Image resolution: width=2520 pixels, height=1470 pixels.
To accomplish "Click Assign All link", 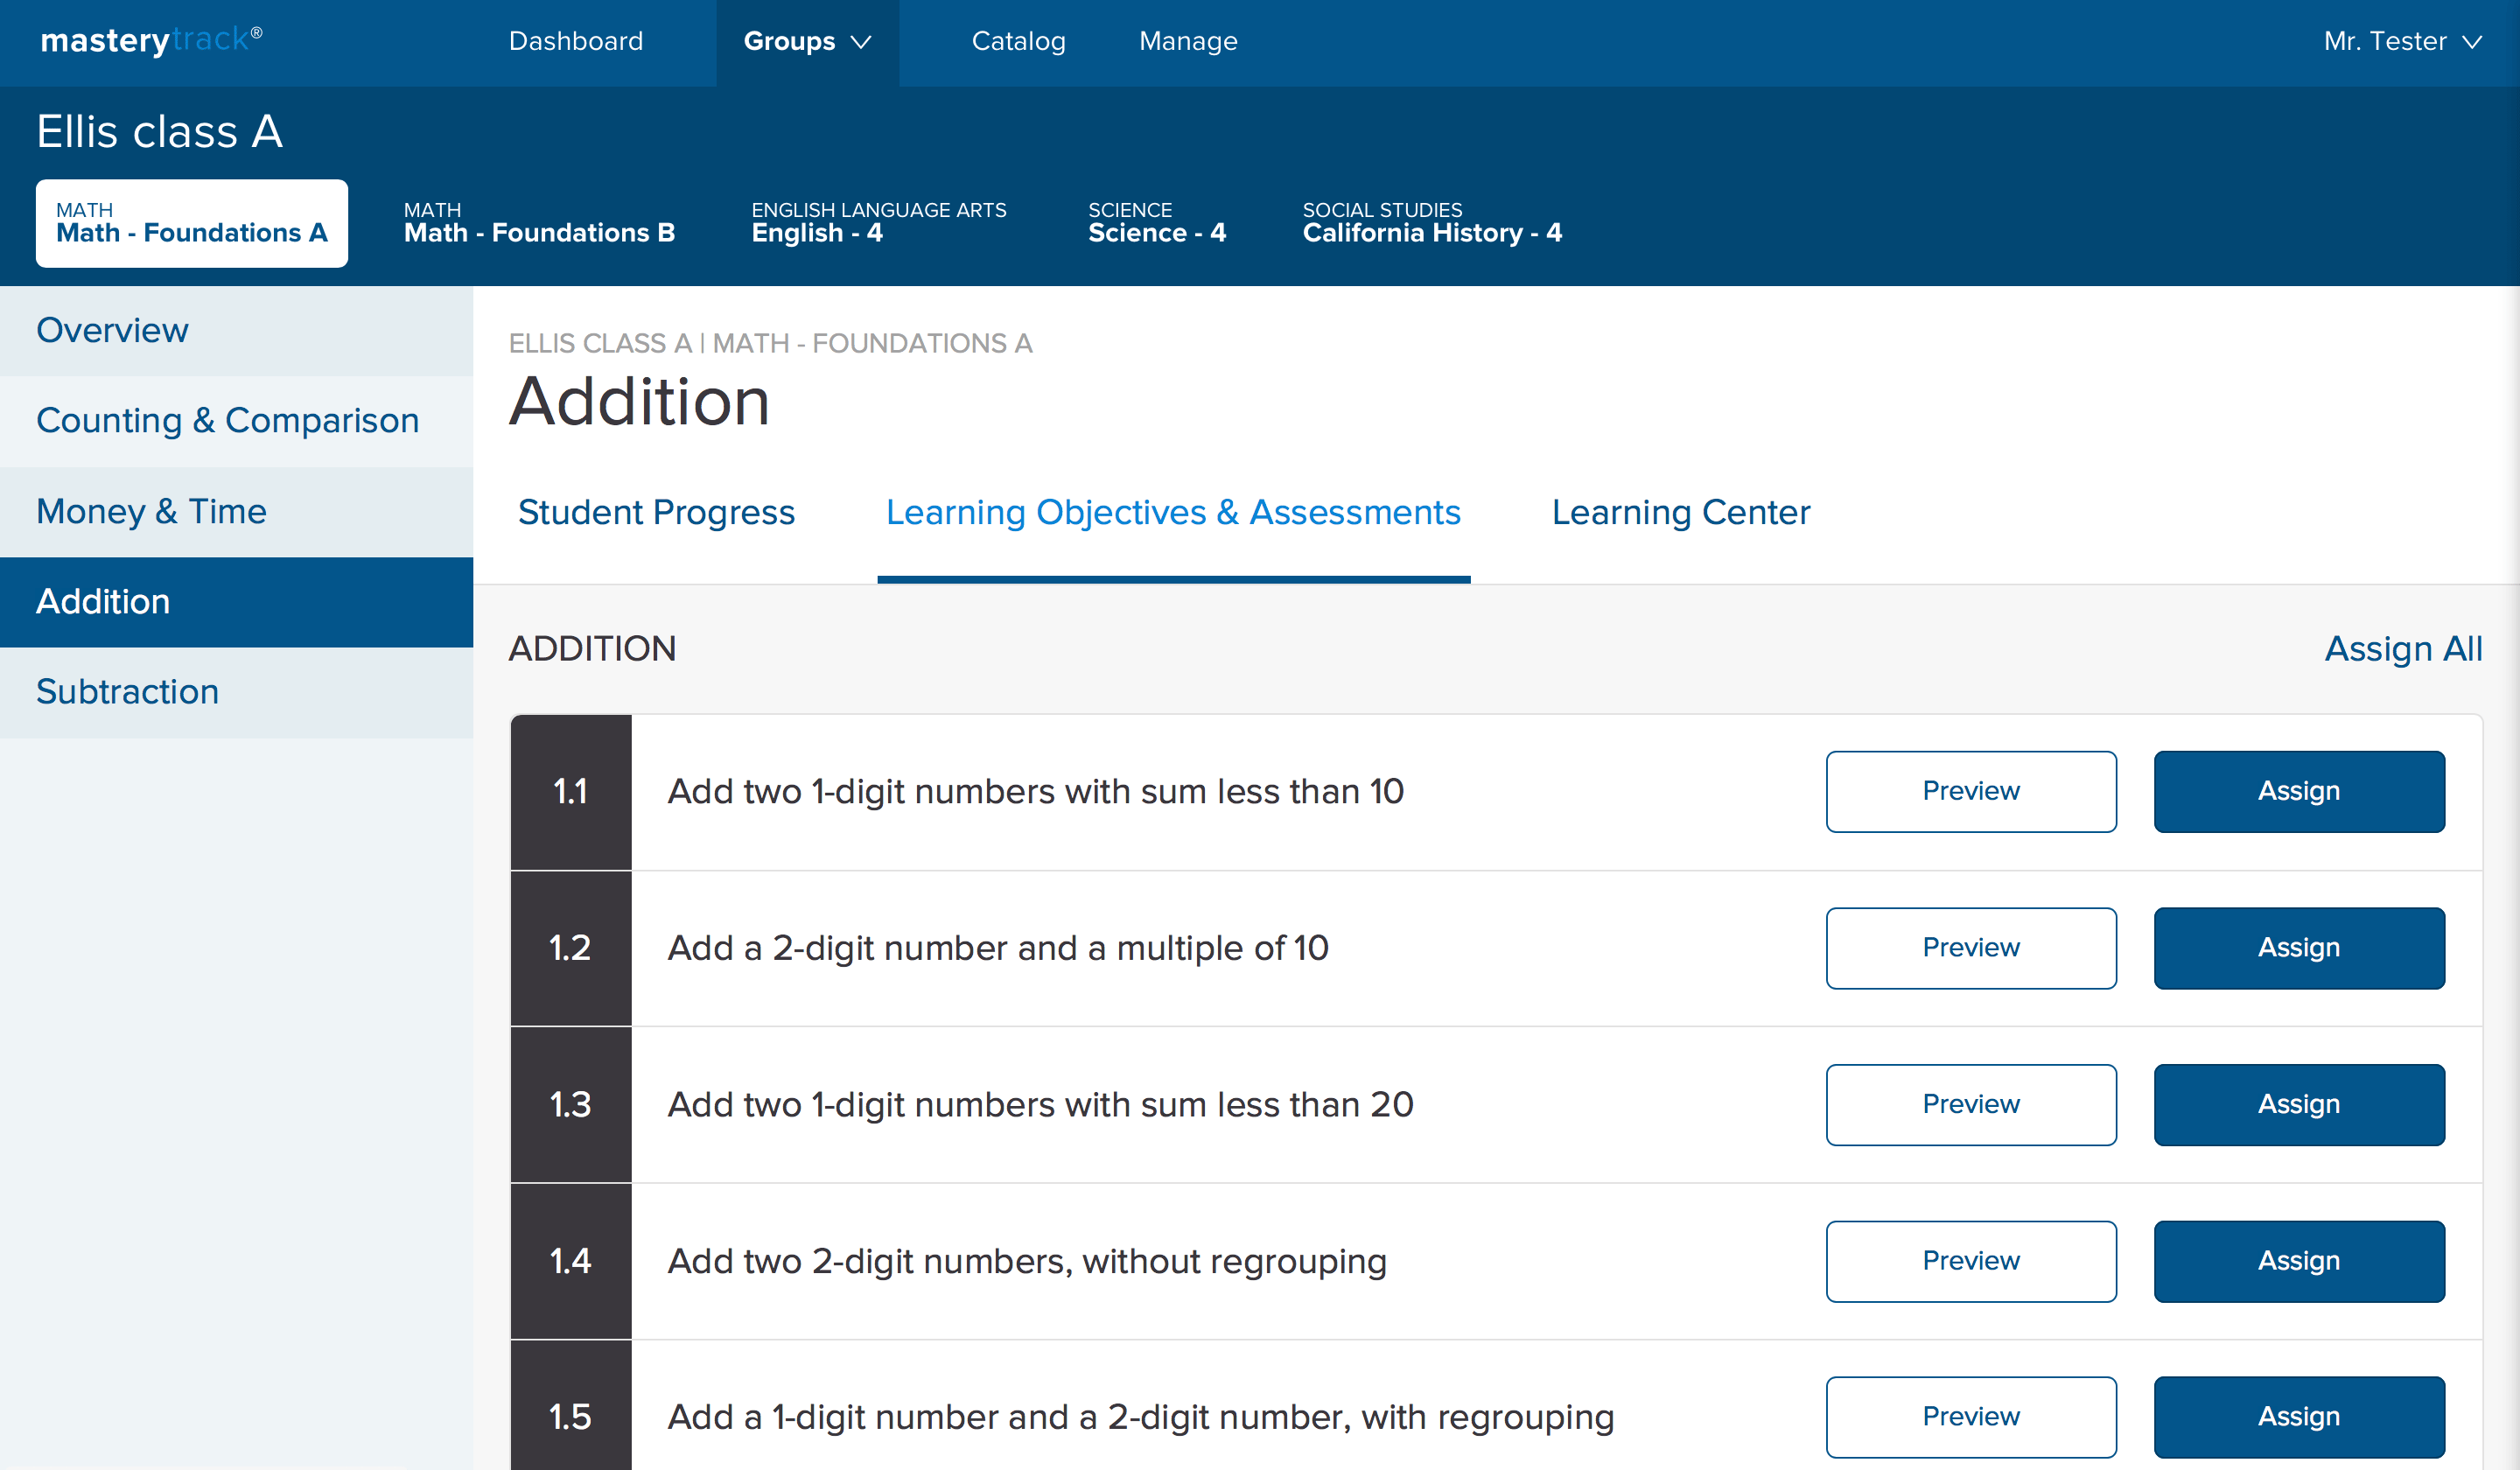I will pyautogui.click(x=2402, y=648).
